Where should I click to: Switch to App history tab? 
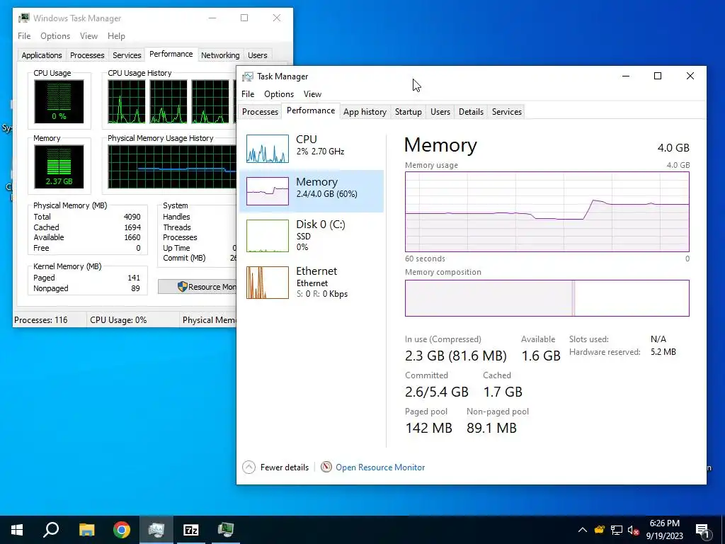click(365, 112)
